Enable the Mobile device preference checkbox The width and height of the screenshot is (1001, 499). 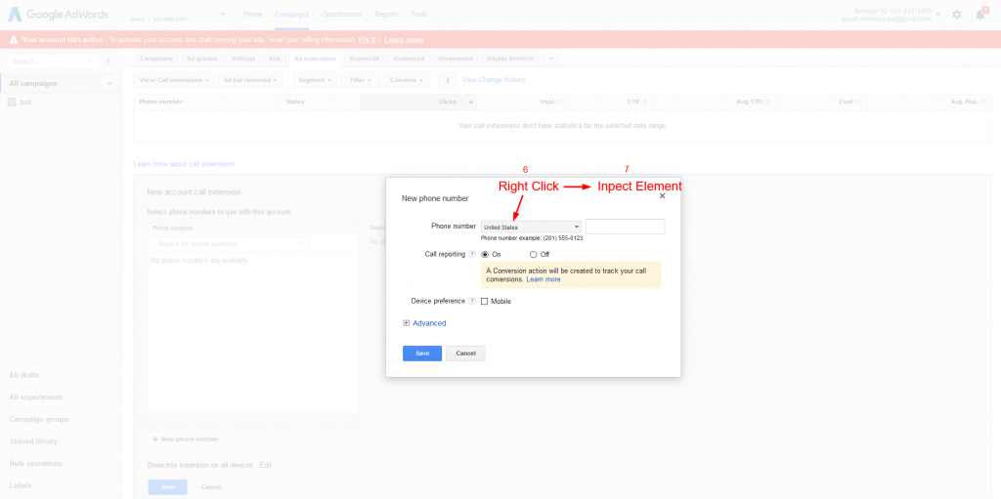point(485,302)
